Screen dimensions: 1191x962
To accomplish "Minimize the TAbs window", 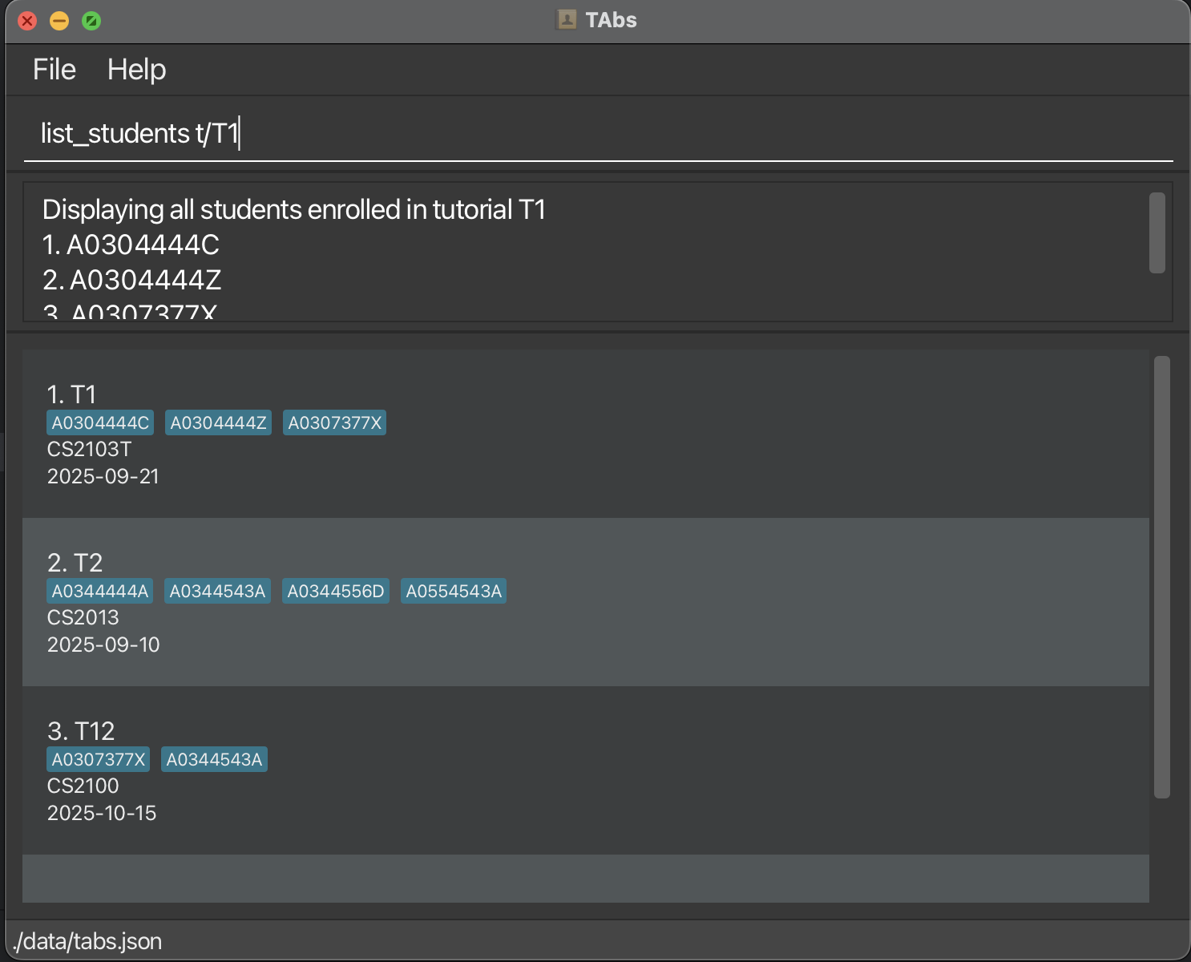I will pyautogui.click(x=59, y=21).
